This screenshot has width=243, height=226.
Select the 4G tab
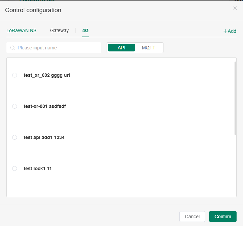click(x=85, y=30)
